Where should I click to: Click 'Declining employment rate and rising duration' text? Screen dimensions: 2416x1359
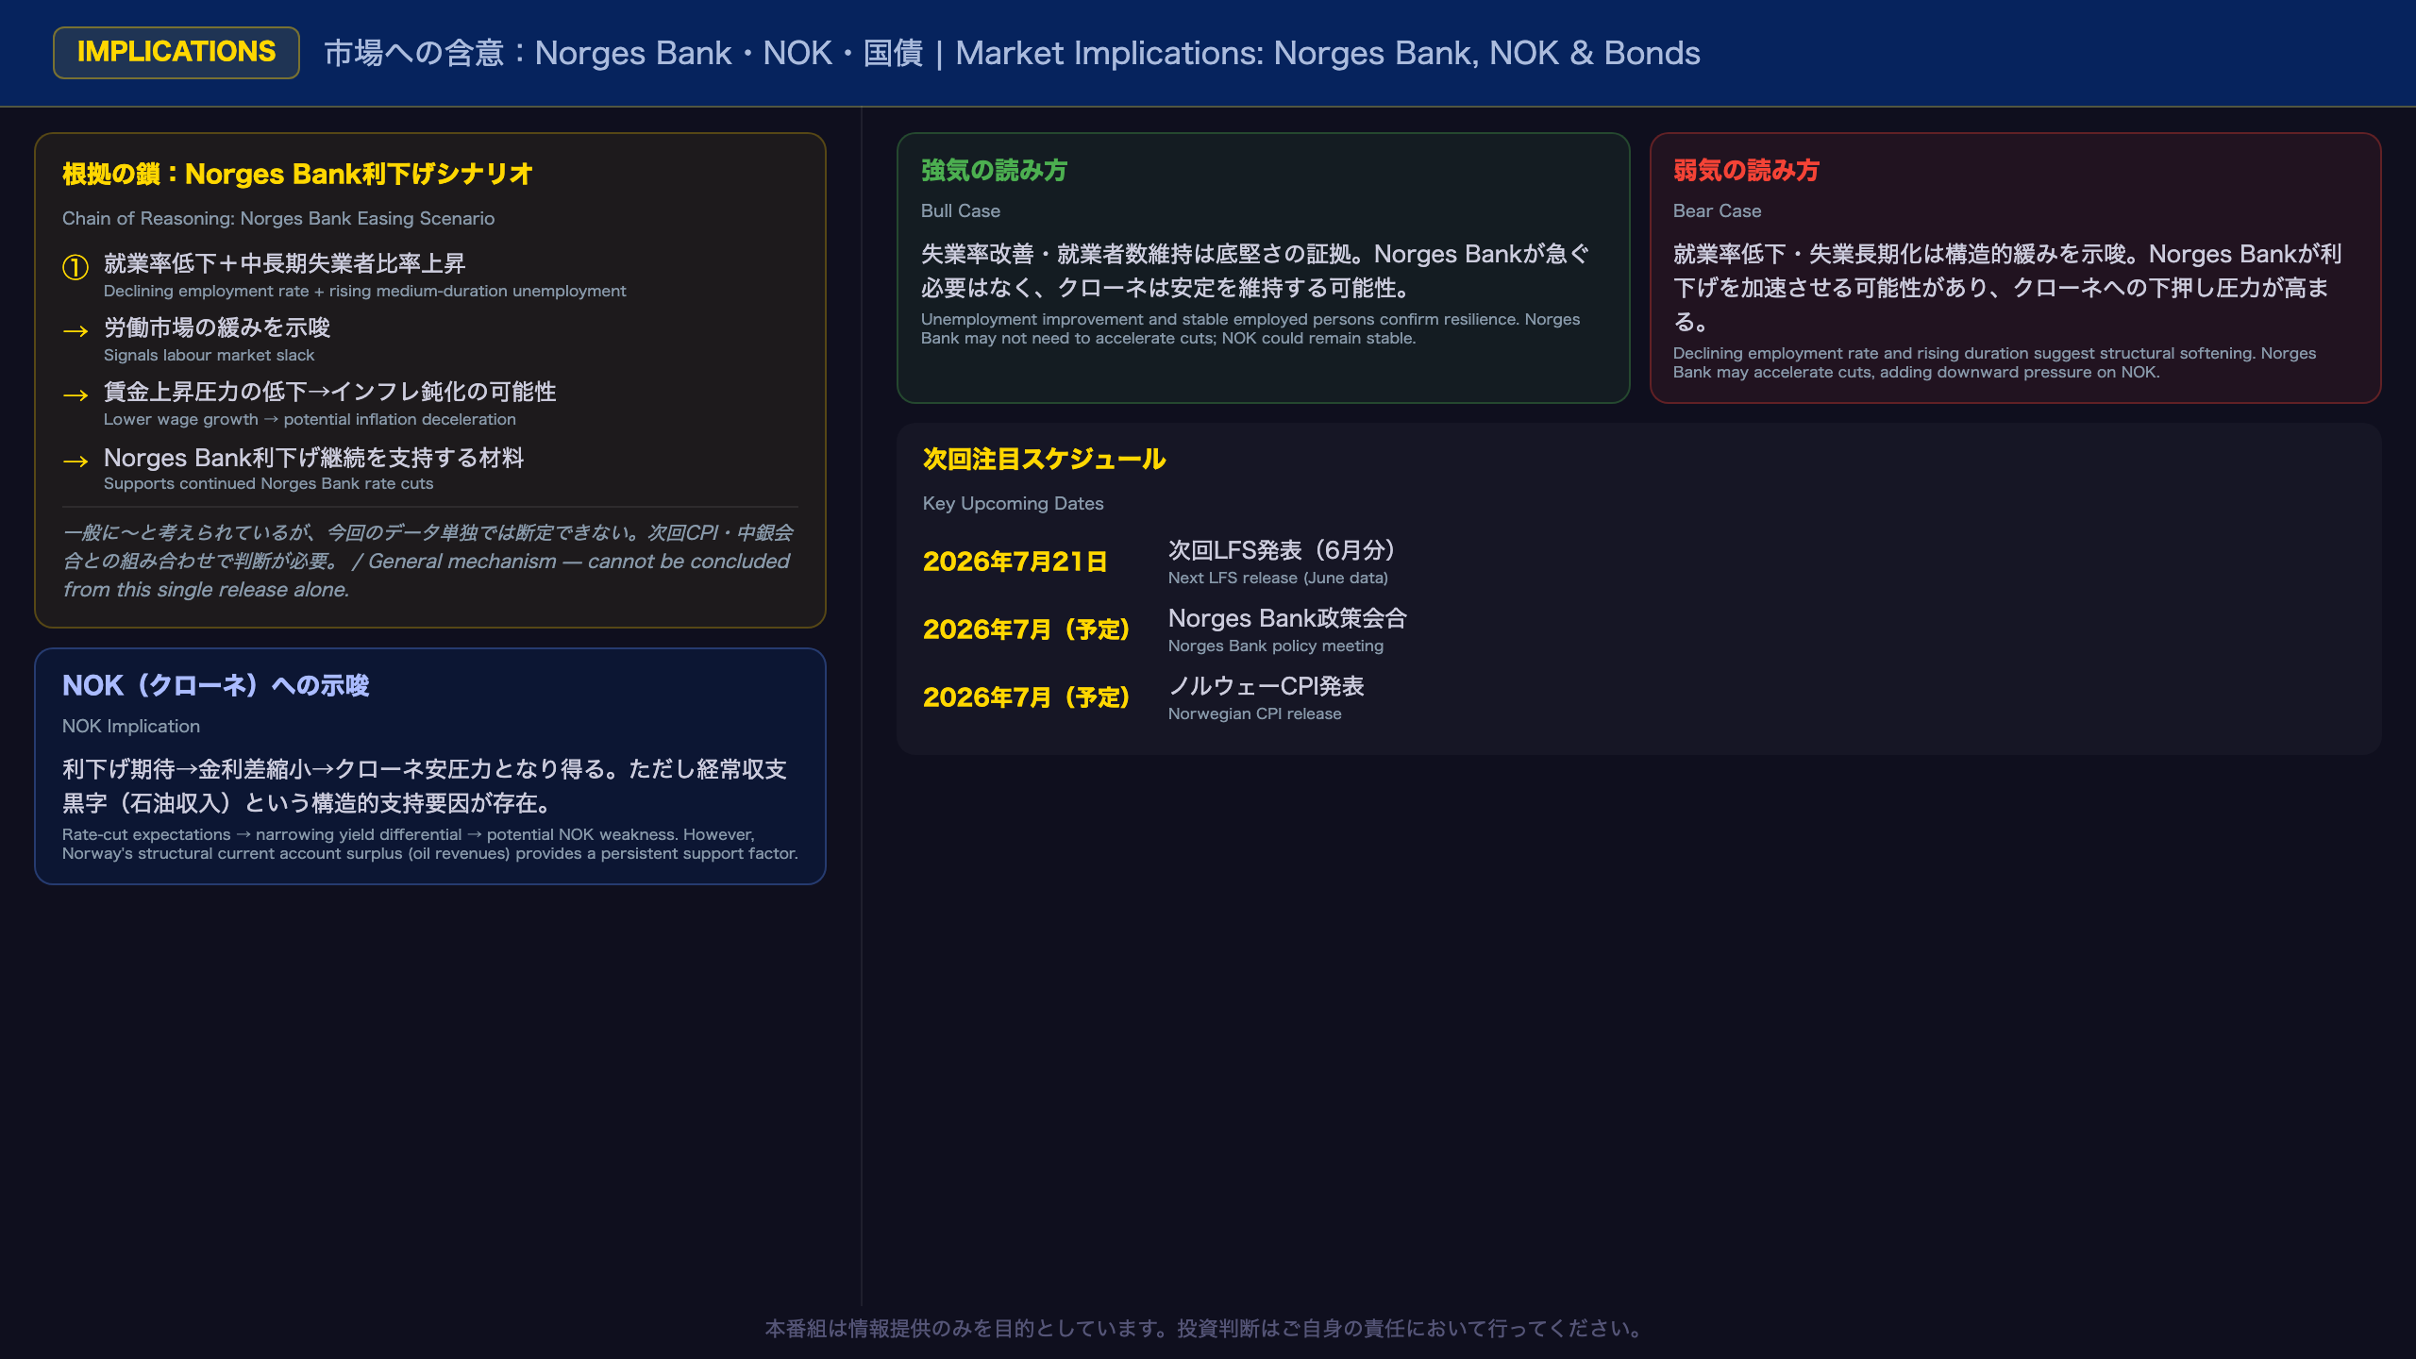pos(1994,362)
